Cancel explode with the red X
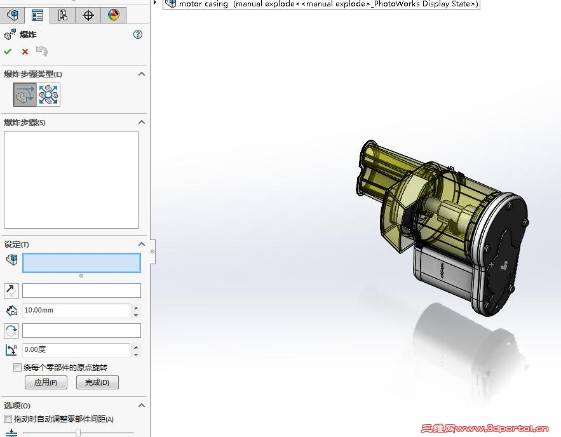Image resolution: width=561 pixels, height=437 pixels. pyautogui.click(x=25, y=52)
